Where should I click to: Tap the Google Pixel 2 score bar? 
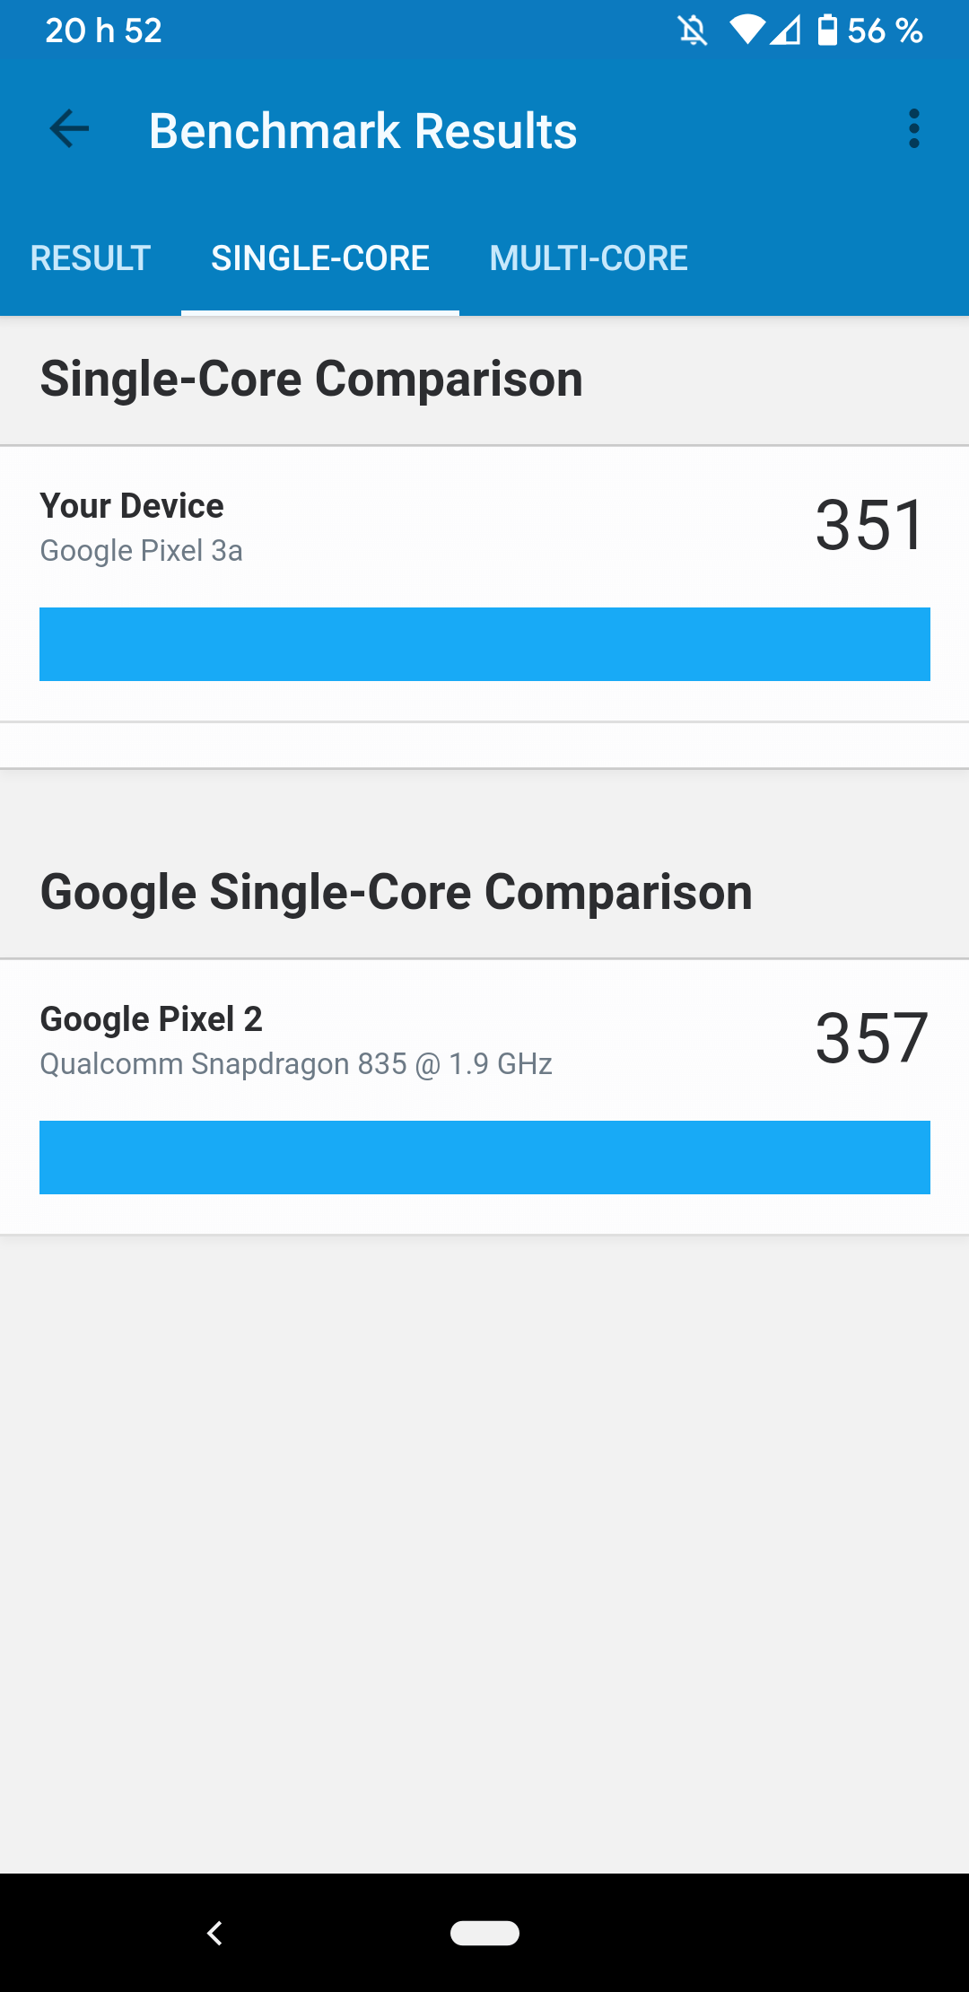484,1158
